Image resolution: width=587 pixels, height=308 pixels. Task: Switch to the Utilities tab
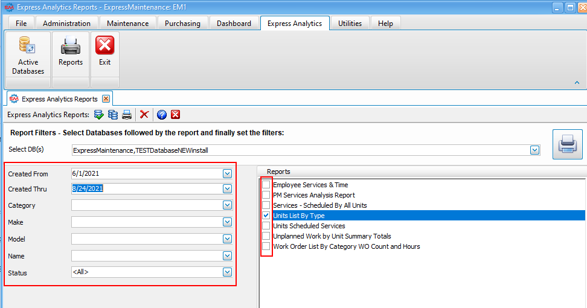(x=350, y=23)
